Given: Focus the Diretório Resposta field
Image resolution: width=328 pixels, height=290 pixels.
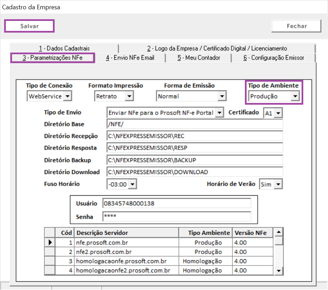Looking at the screenshot, I should pos(194,148).
